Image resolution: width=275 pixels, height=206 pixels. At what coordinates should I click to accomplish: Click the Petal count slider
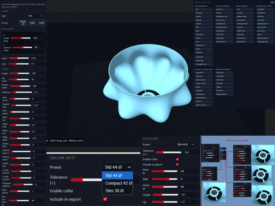pyautogui.click(x=20, y=99)
